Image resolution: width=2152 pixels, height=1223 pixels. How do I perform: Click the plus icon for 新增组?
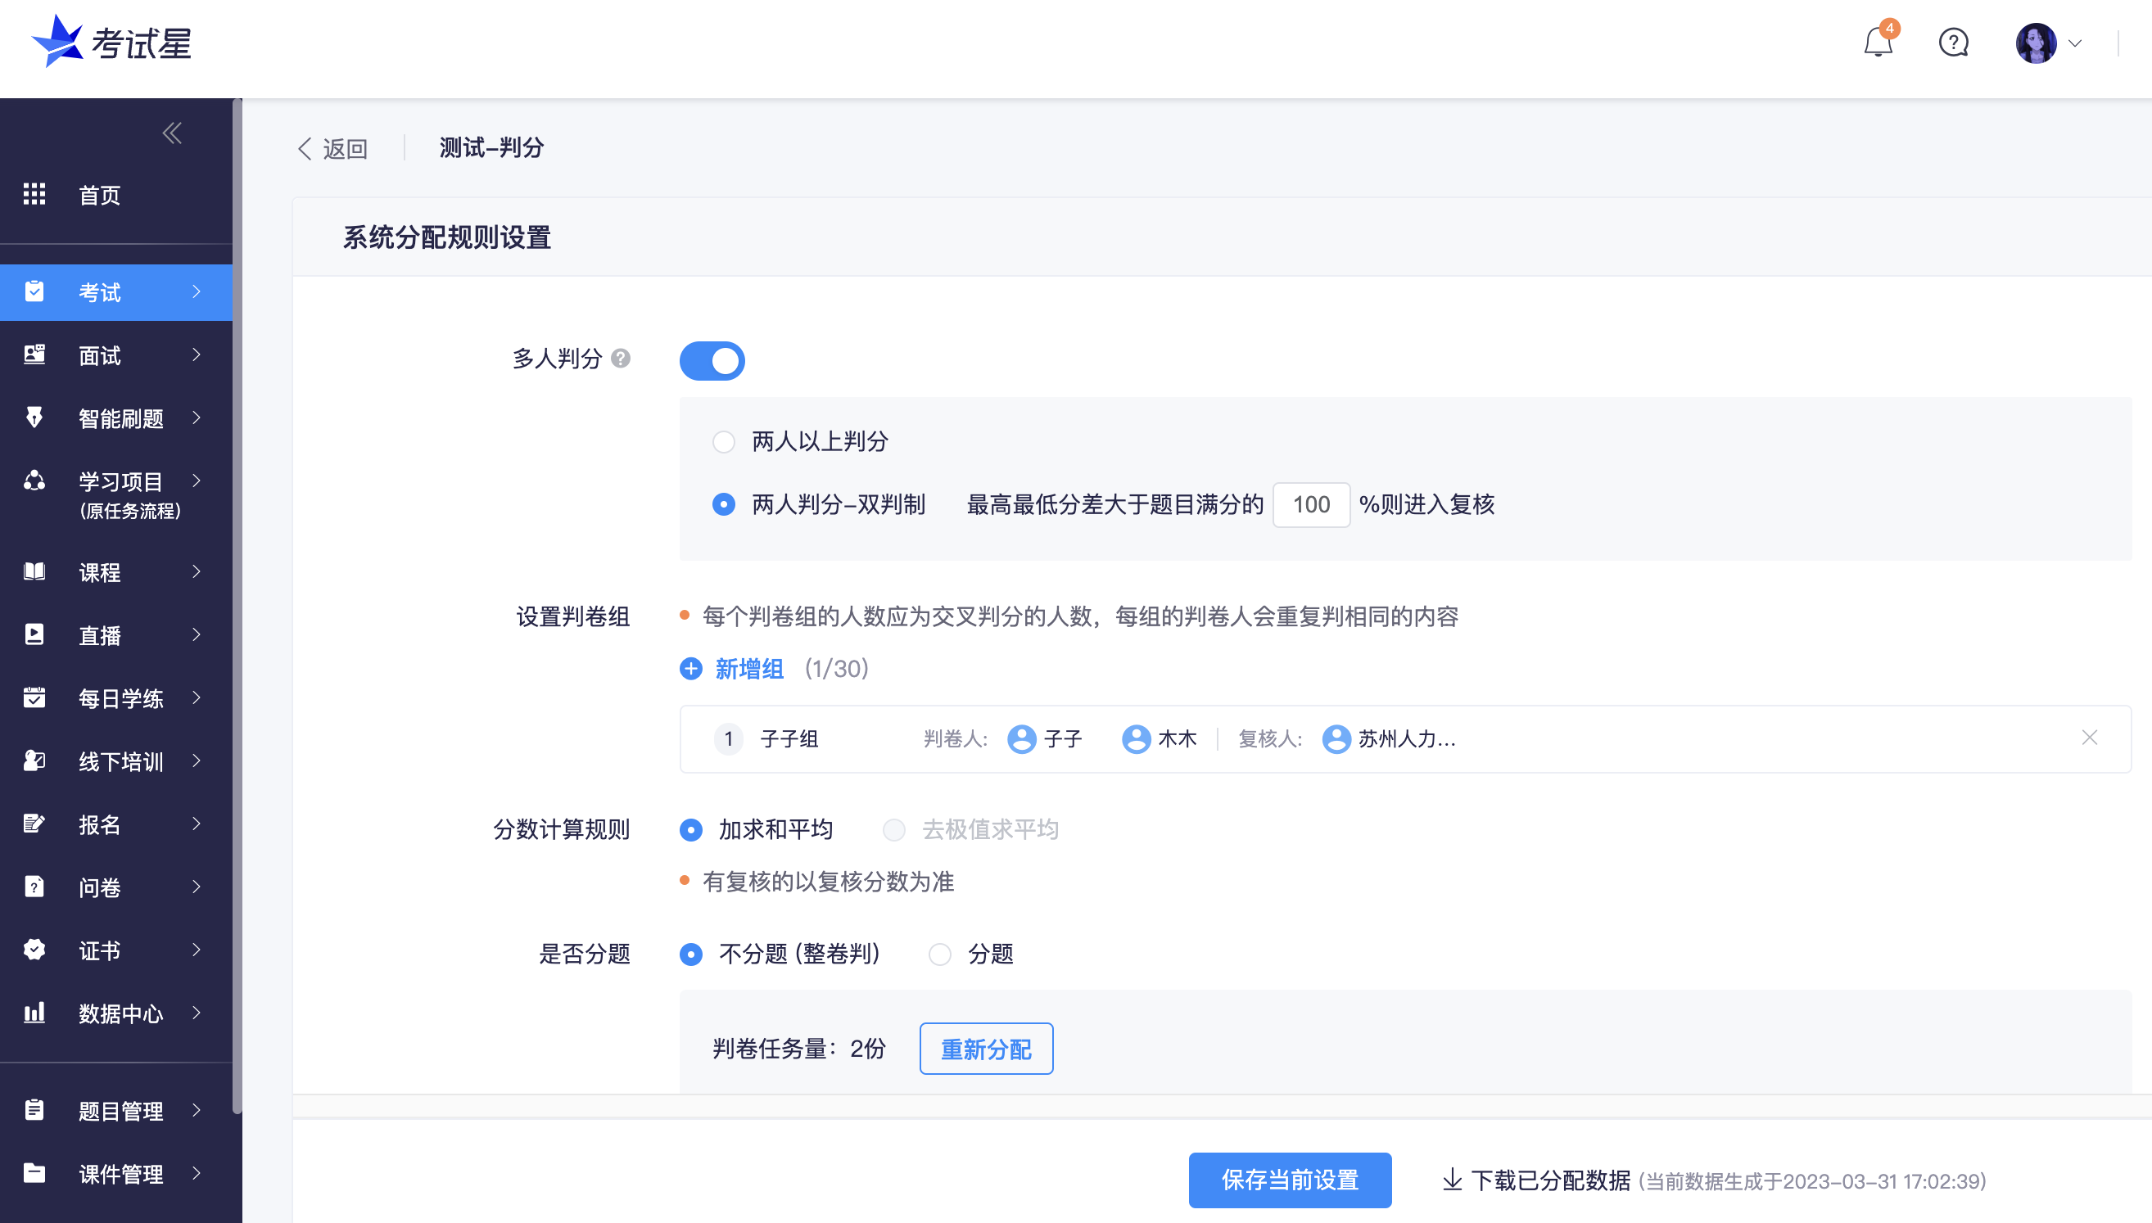690,669
